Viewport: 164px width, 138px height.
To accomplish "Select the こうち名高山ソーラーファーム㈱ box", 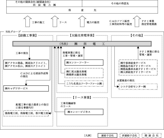I will [84, 83].
